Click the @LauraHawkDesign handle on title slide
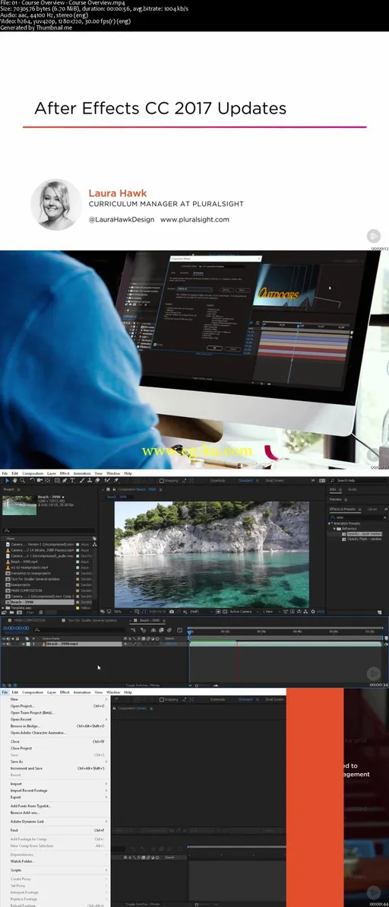 point(122,219)
